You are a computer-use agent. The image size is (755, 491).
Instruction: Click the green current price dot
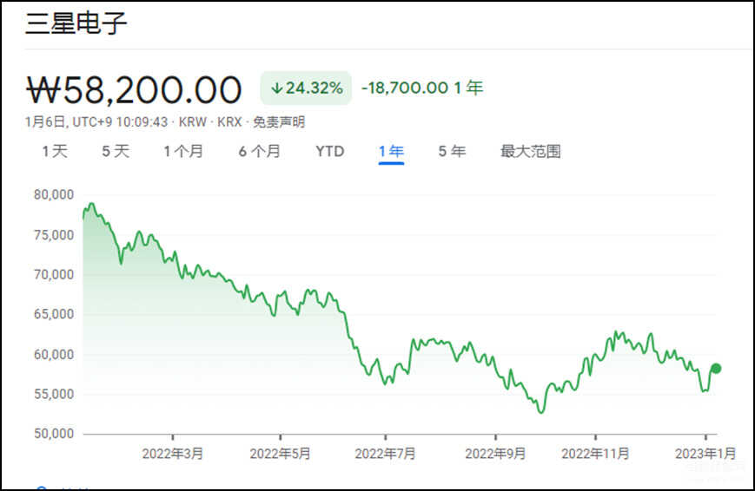click(716, 369)
